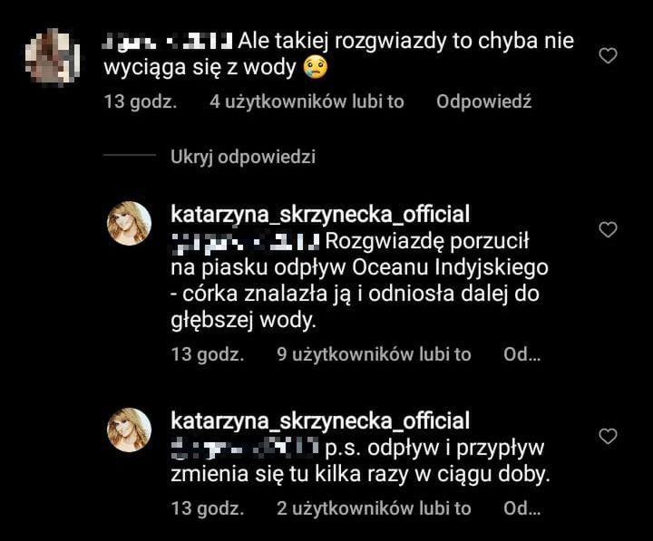View 2 użytkowników lubi to likes list

point(374,508)
